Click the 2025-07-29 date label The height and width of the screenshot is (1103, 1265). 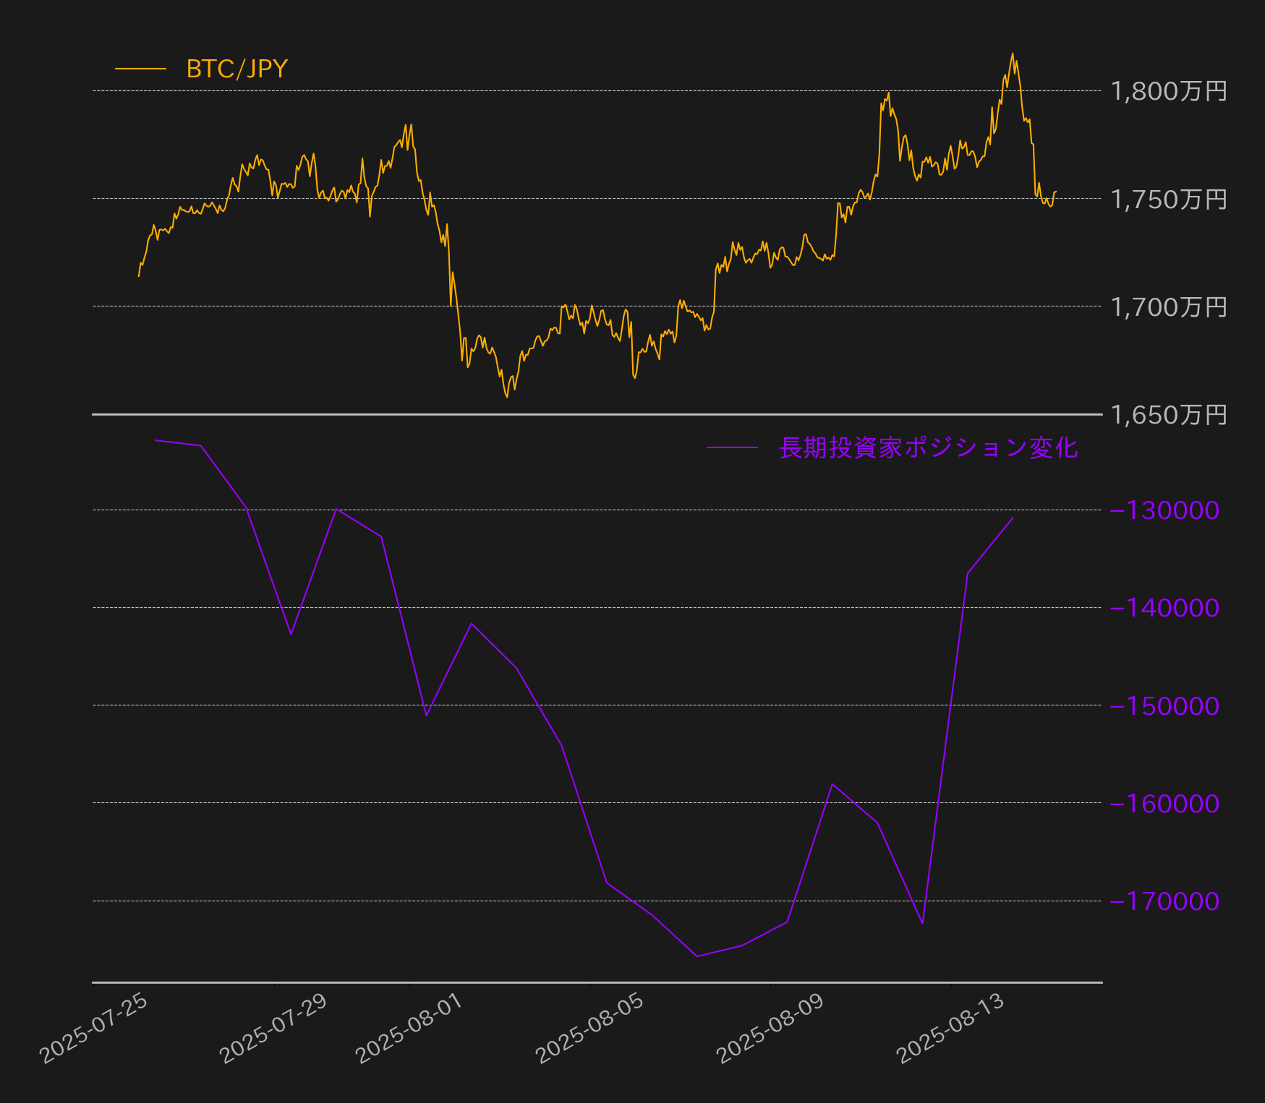(x=274, y=1028)
